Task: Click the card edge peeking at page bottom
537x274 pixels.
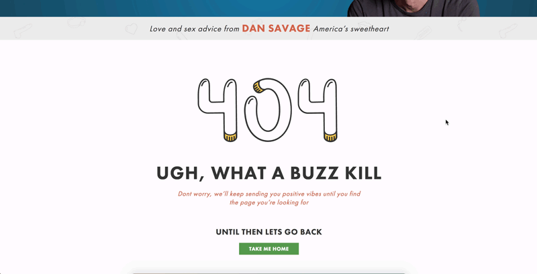Action: point(269,273)
